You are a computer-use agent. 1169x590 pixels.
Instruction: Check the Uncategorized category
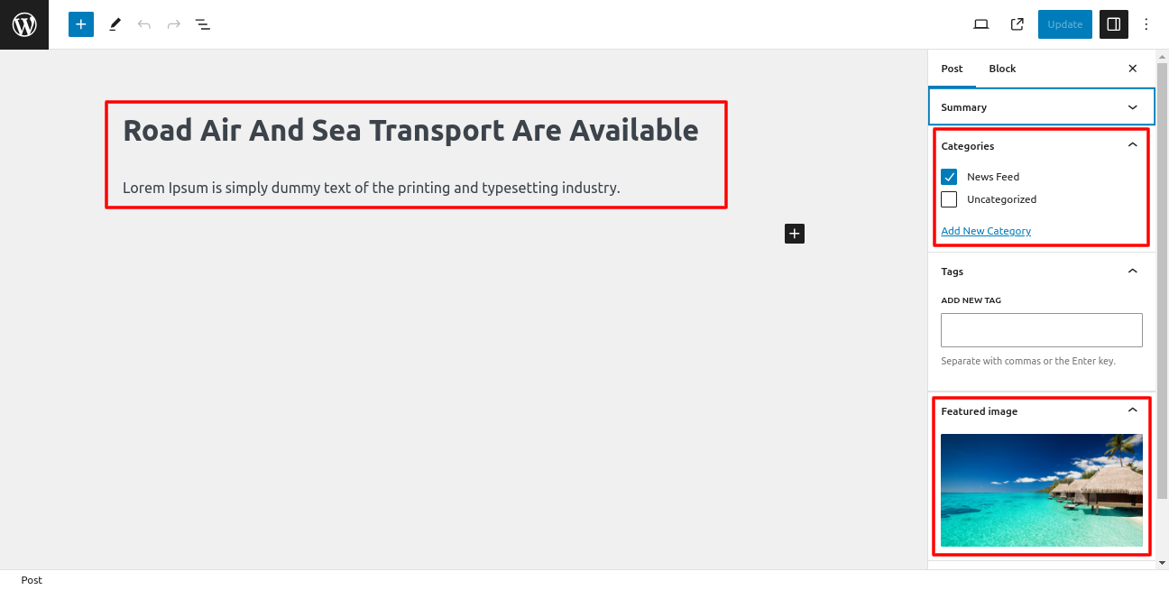[949, 199]
